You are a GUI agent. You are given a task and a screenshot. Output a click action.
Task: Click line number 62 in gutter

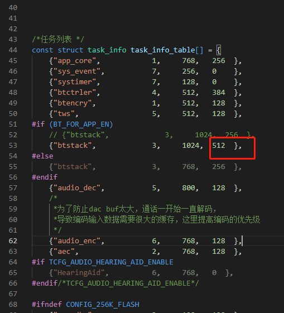pos(13,240)
